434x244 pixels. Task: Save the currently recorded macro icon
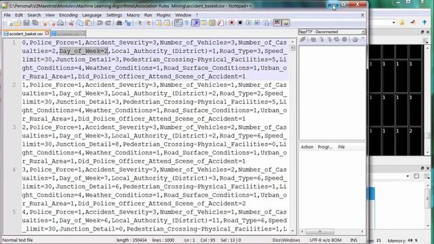266,23
